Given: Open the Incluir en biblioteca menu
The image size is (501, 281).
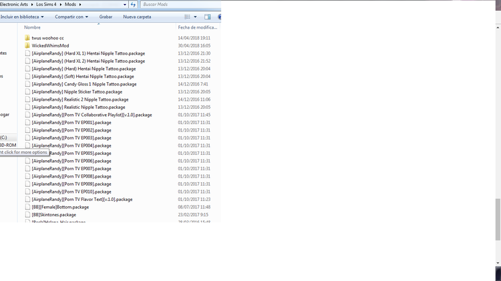Looking at the screenshot, I should tap(22, 17).
